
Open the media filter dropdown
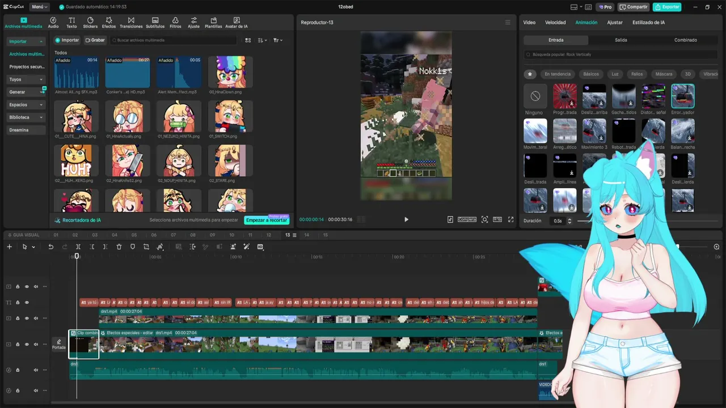pyautogui.click(x=277, y=40)
